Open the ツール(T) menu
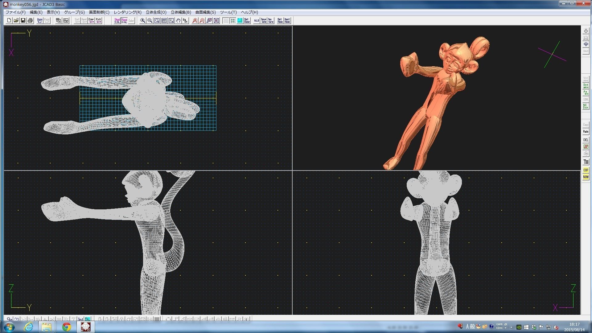Viewport: 592px width, 333px height. point(228,12)
